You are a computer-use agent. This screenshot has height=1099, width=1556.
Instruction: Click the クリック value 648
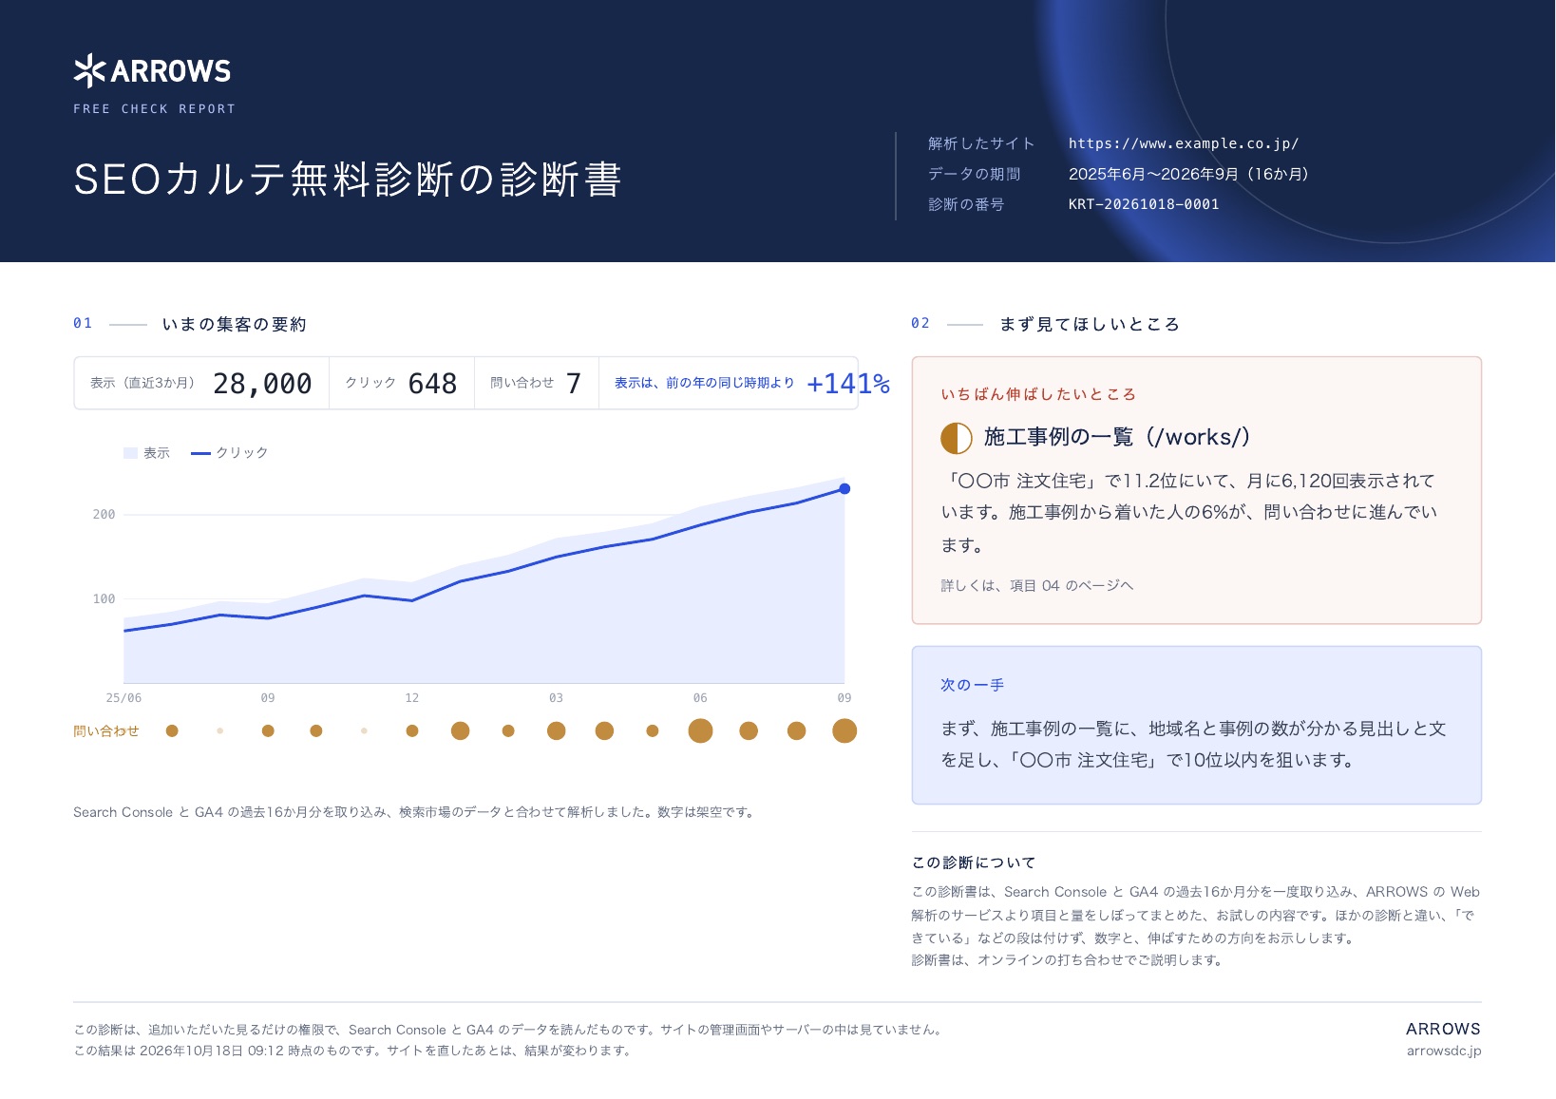(x=432, y=384)
